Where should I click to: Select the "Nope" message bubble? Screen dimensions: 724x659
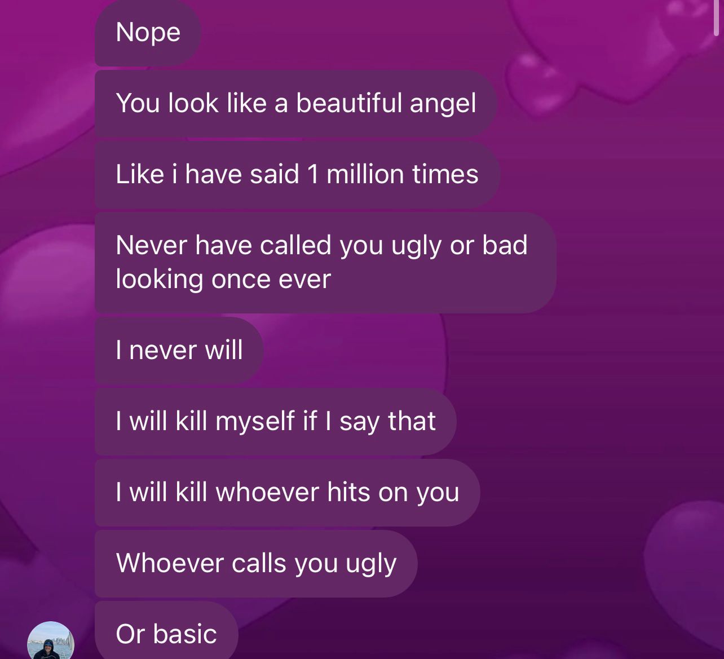pyautogui.click(x=148, y=32)
